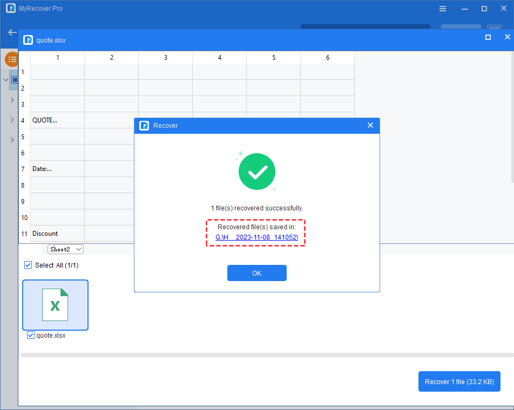Click the OK button in the Recover dialog
The width and height of the screenshot is (514, 410).
(x=256, y=273)
